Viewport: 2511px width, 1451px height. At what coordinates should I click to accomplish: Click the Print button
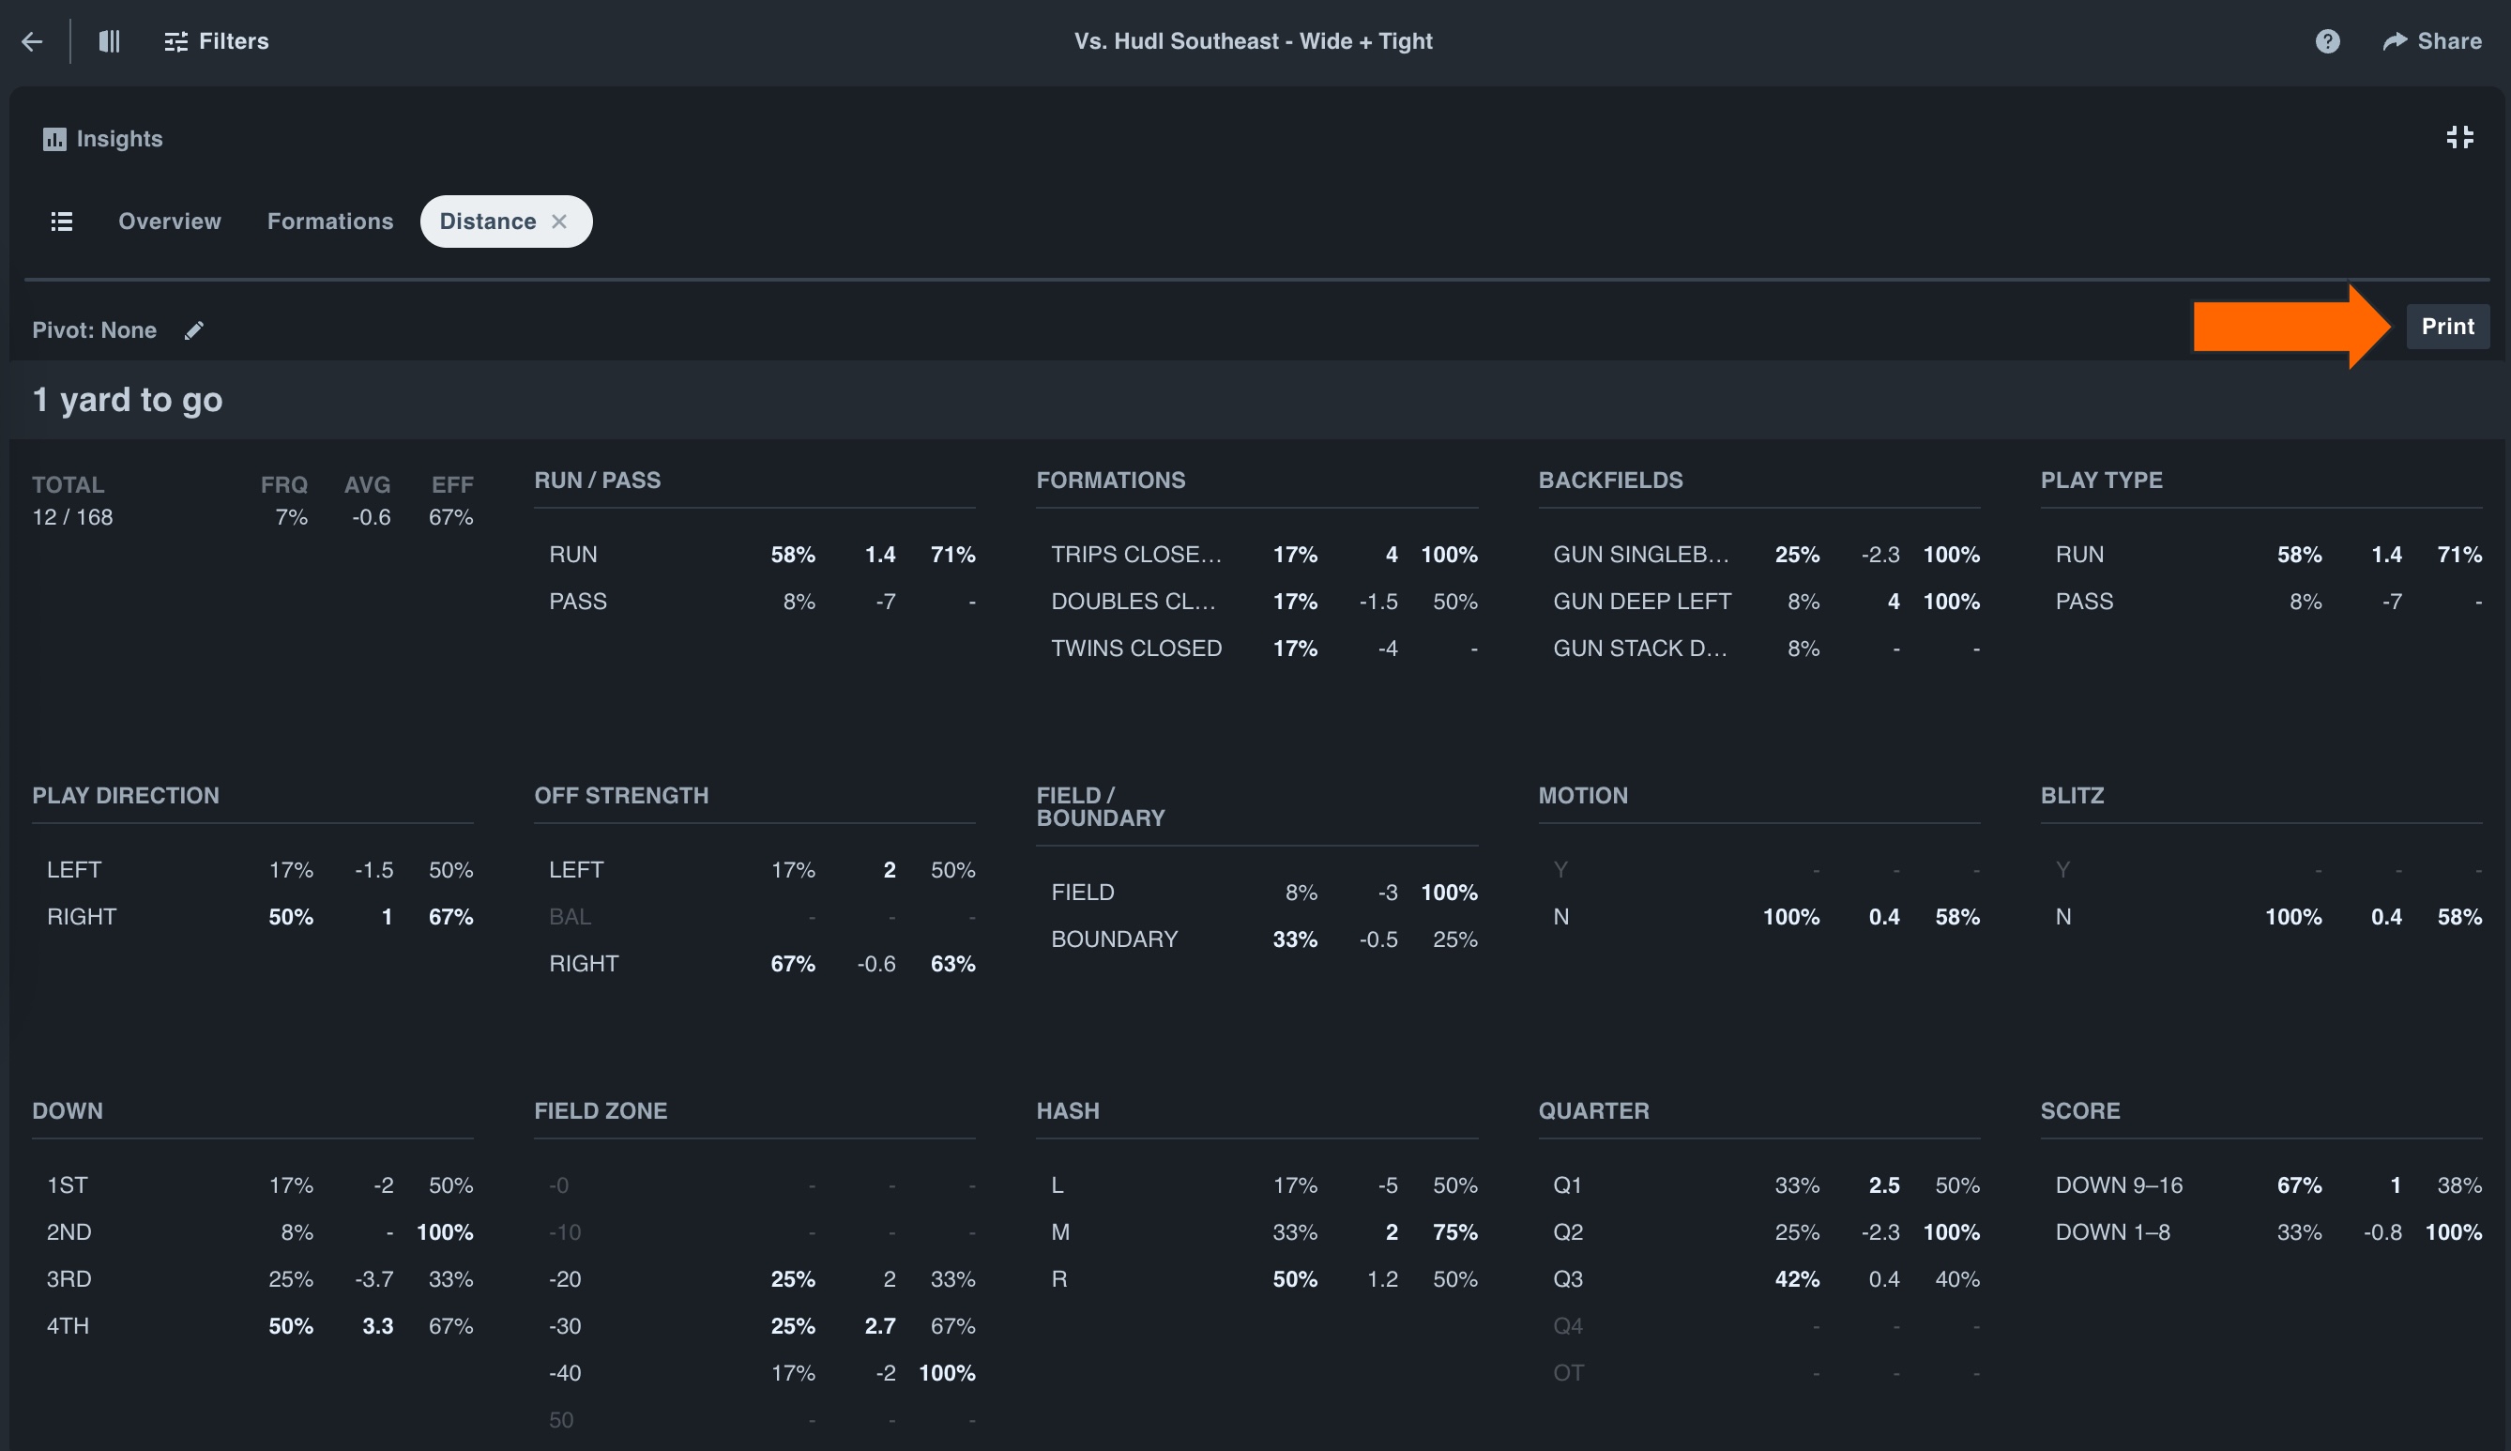pyautogui.click(x=2447, y=326)
